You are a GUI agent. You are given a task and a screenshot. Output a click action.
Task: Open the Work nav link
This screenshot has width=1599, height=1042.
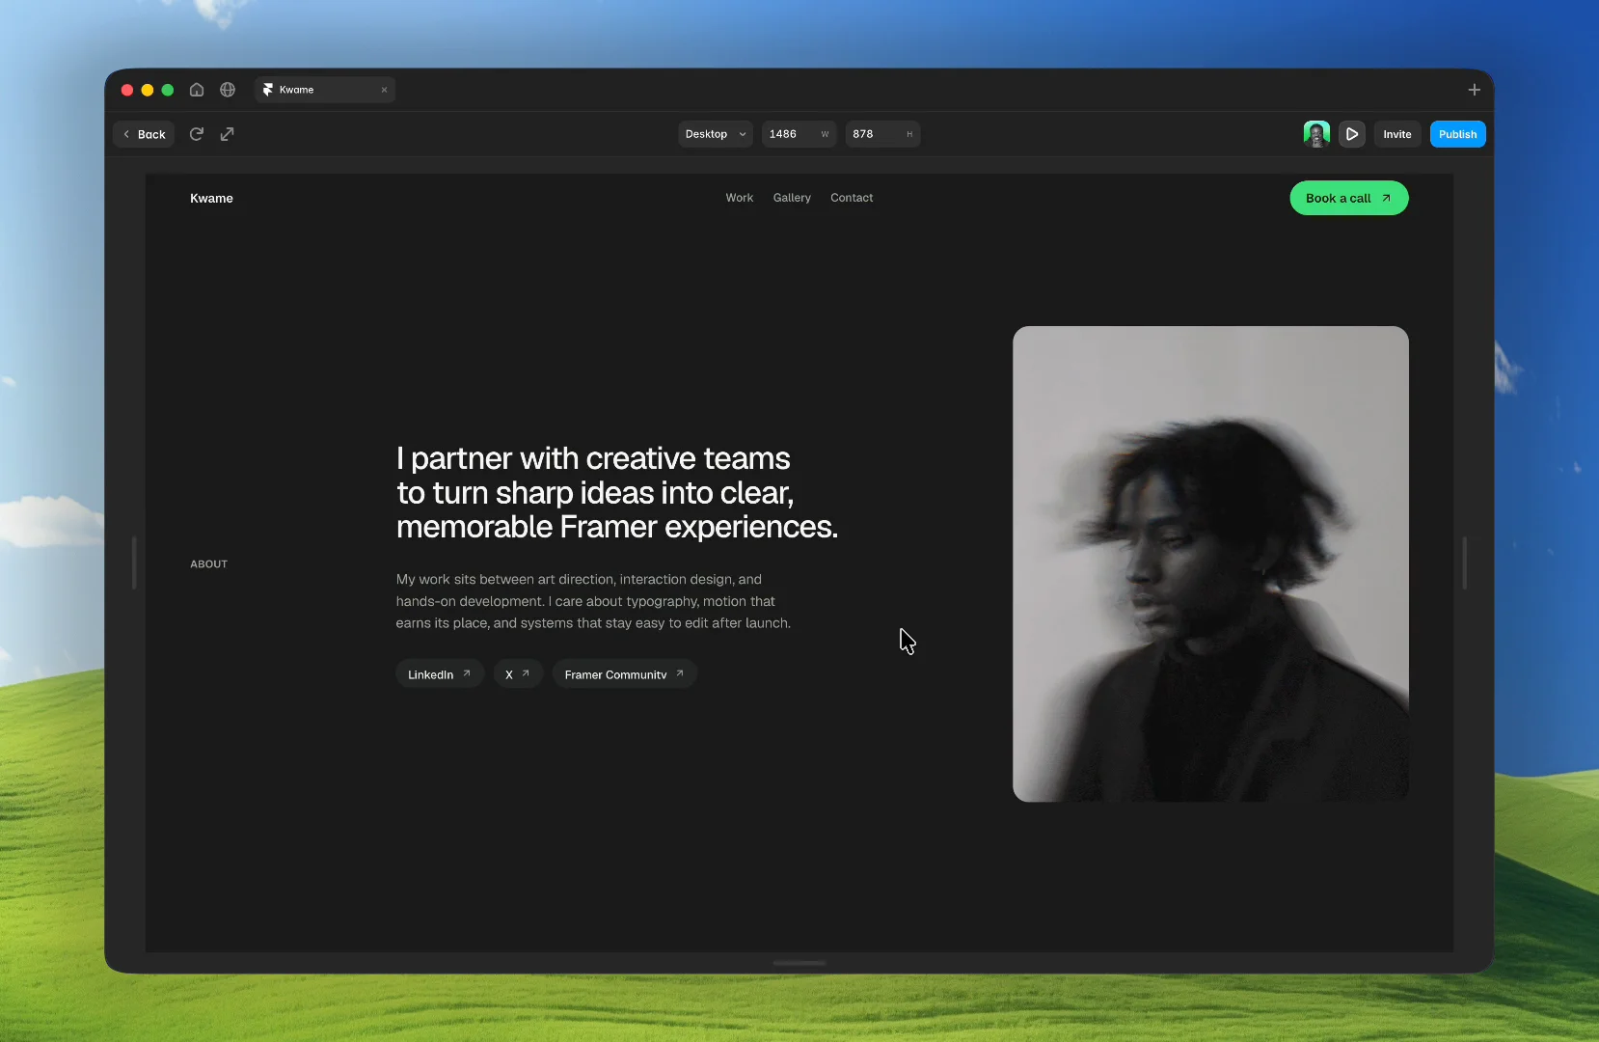[740, 198]
